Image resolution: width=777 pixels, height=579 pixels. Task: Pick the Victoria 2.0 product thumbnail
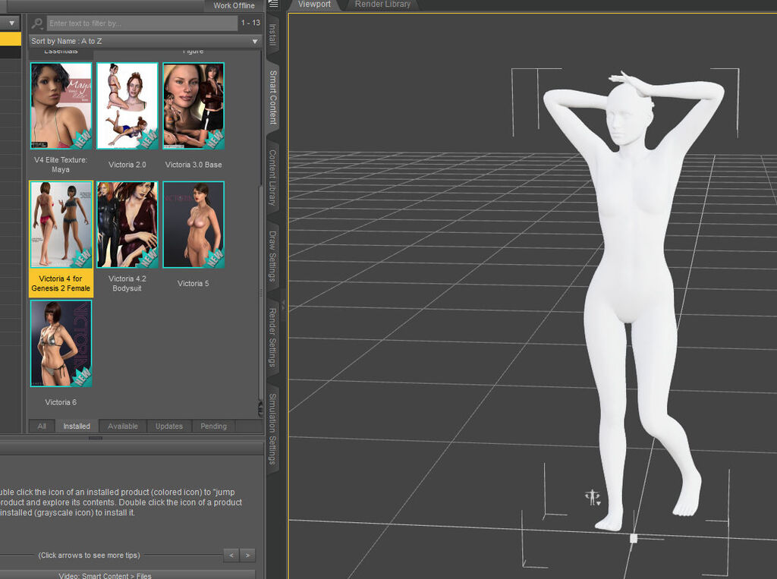127,105
